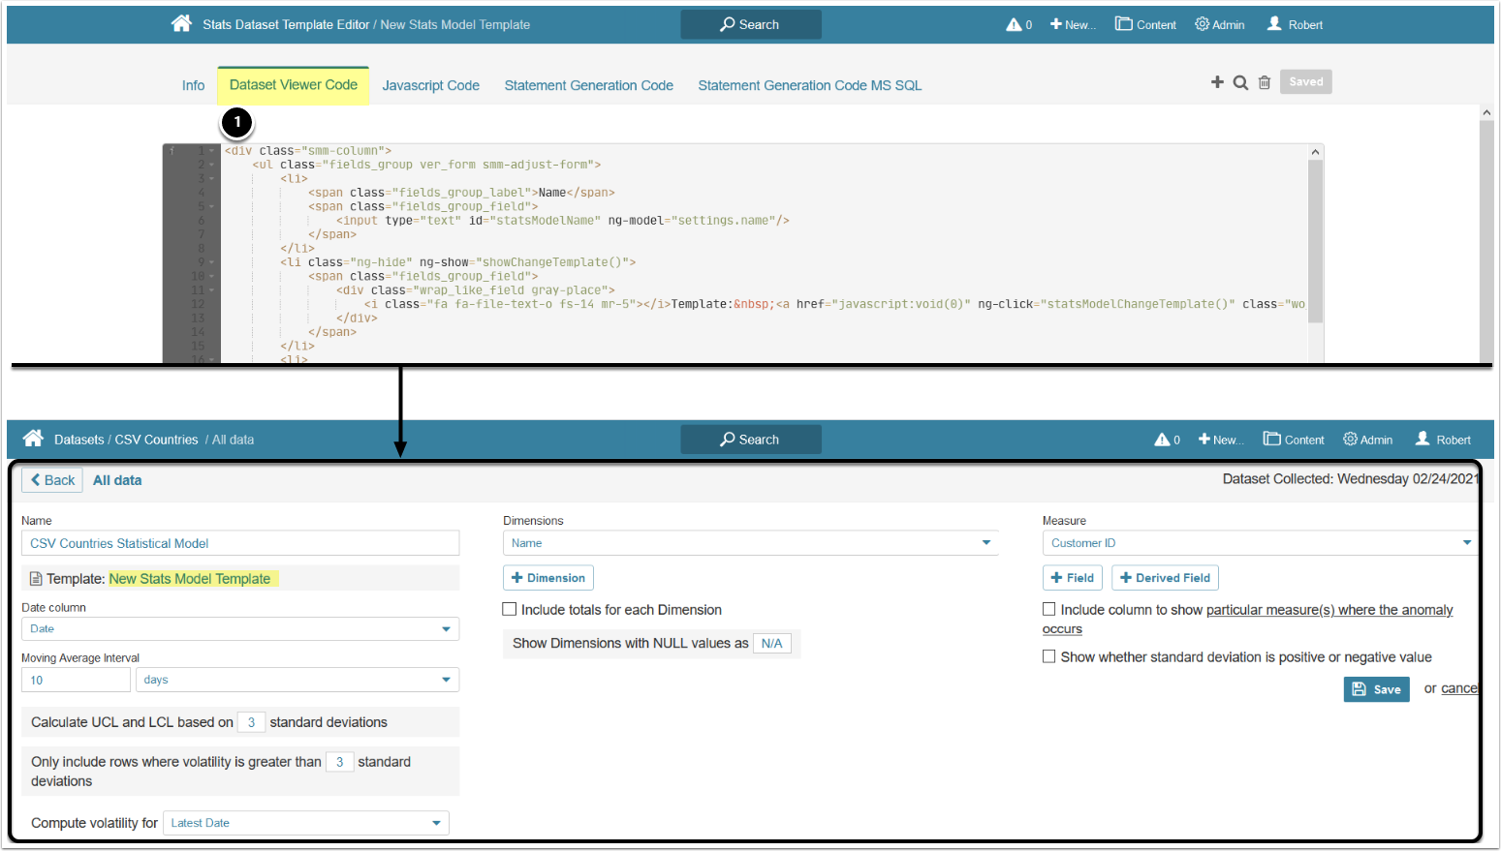Enable Include totals for each Dimension

click(510, 610)
